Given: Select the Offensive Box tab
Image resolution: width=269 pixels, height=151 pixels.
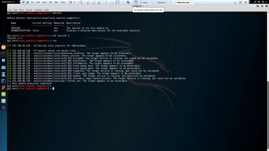Looking at the screenshot, I should coord(183,3).
